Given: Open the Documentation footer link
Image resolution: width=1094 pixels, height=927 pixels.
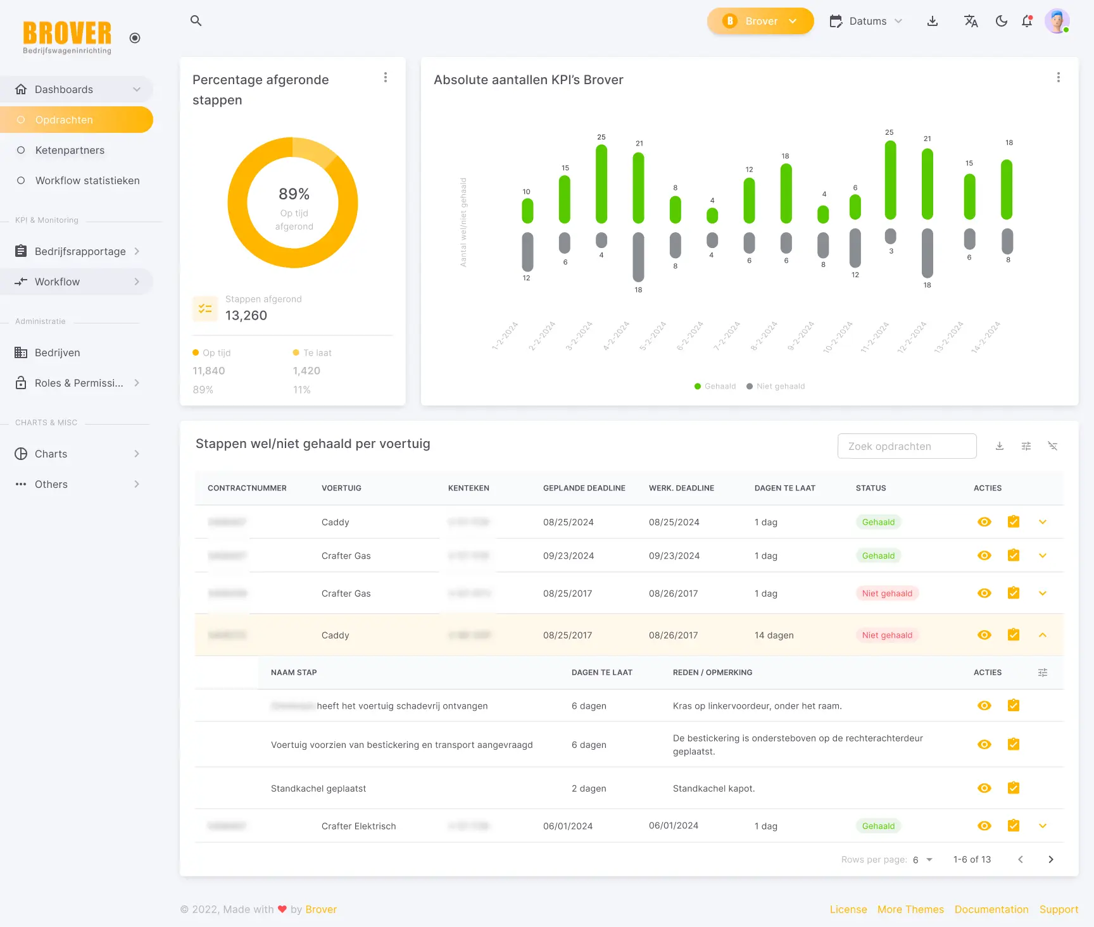Looking at the screenshot, I should (x=991, y=909).
